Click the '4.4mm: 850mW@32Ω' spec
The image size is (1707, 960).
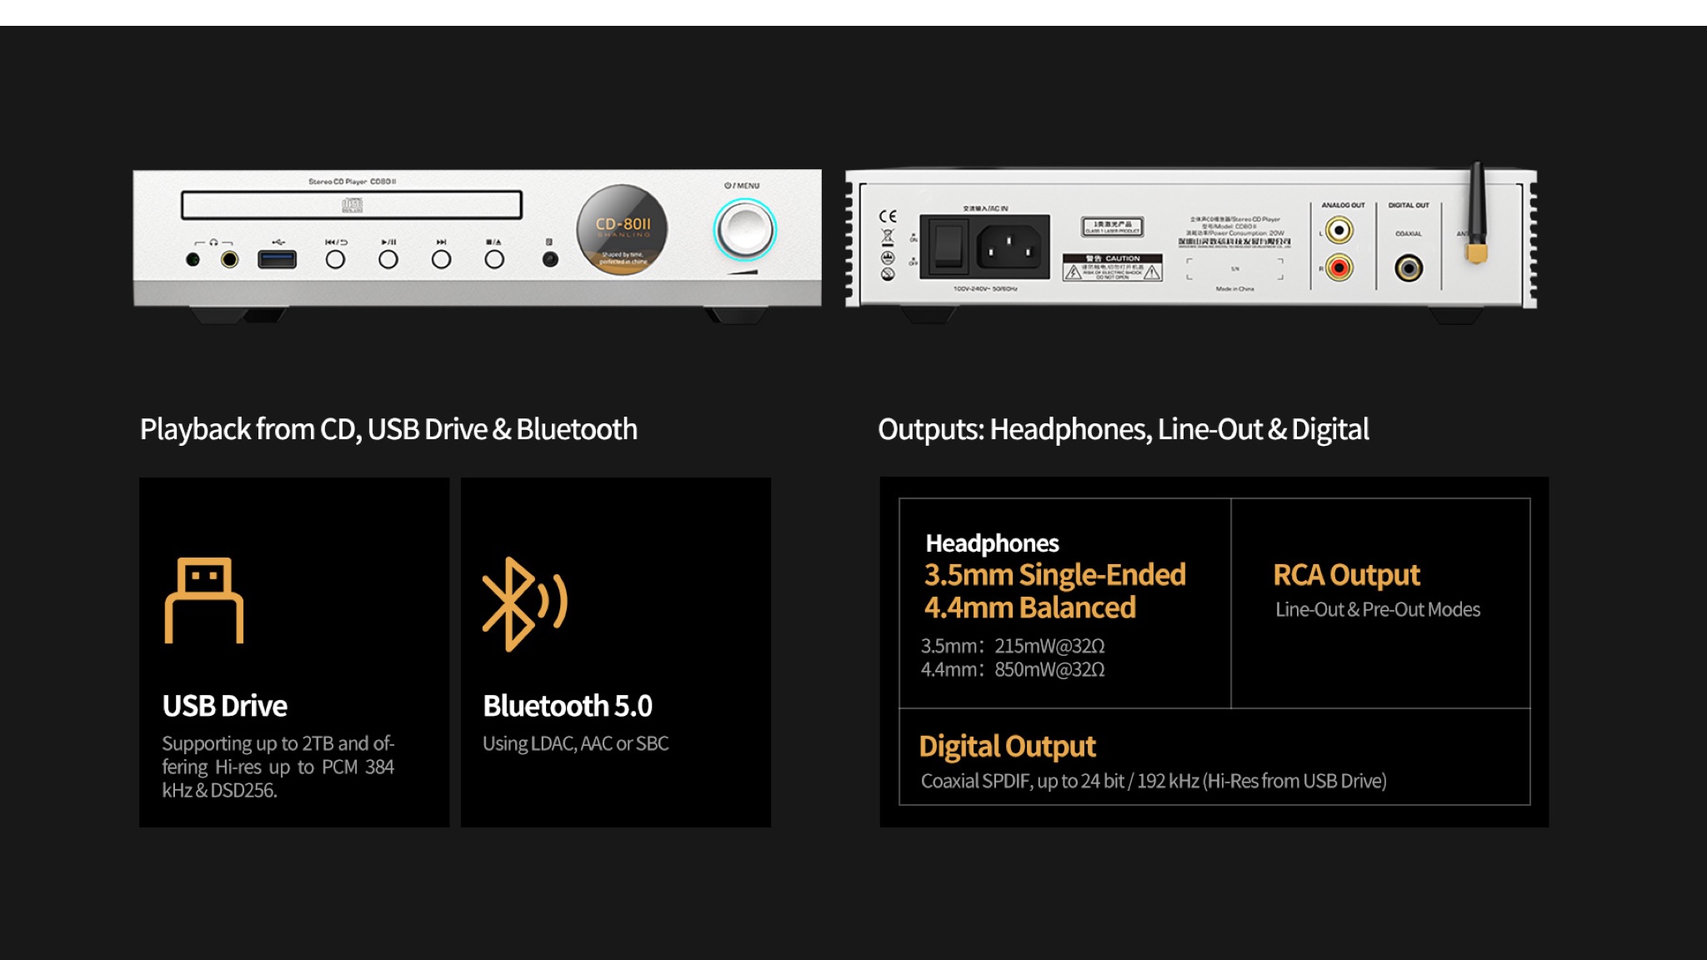tap(1013, 669)
